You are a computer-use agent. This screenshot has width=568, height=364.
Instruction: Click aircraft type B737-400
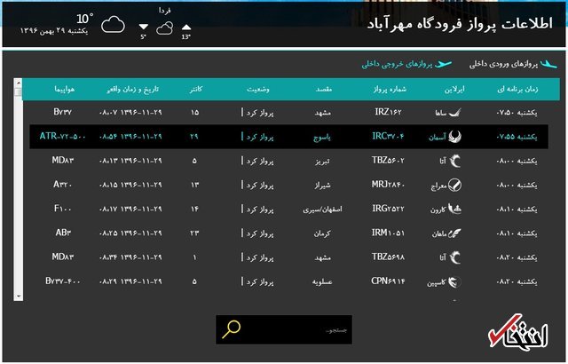62,281
